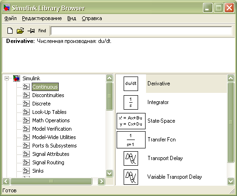Click the Integrator block label
The height and width of the screenshot is (196, 237).
(158, 102)
